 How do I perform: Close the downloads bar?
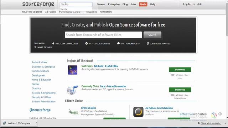point(226,123)
